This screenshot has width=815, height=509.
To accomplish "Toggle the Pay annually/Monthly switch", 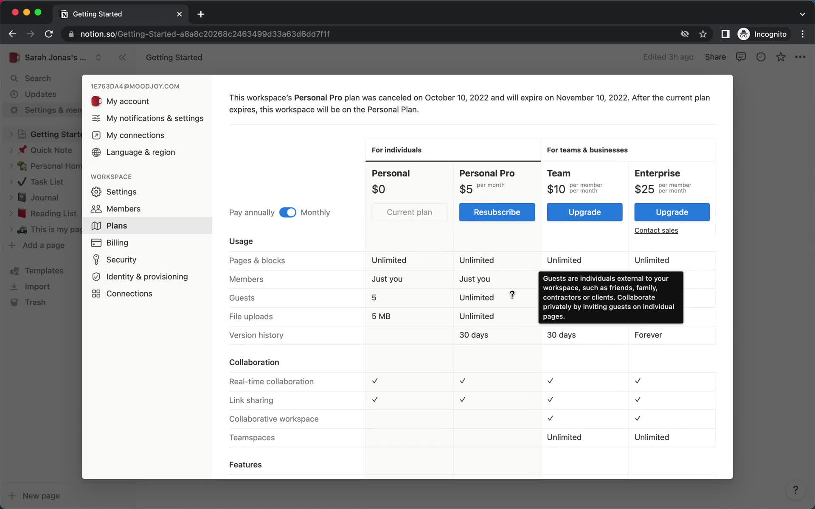I will (287, 212).
